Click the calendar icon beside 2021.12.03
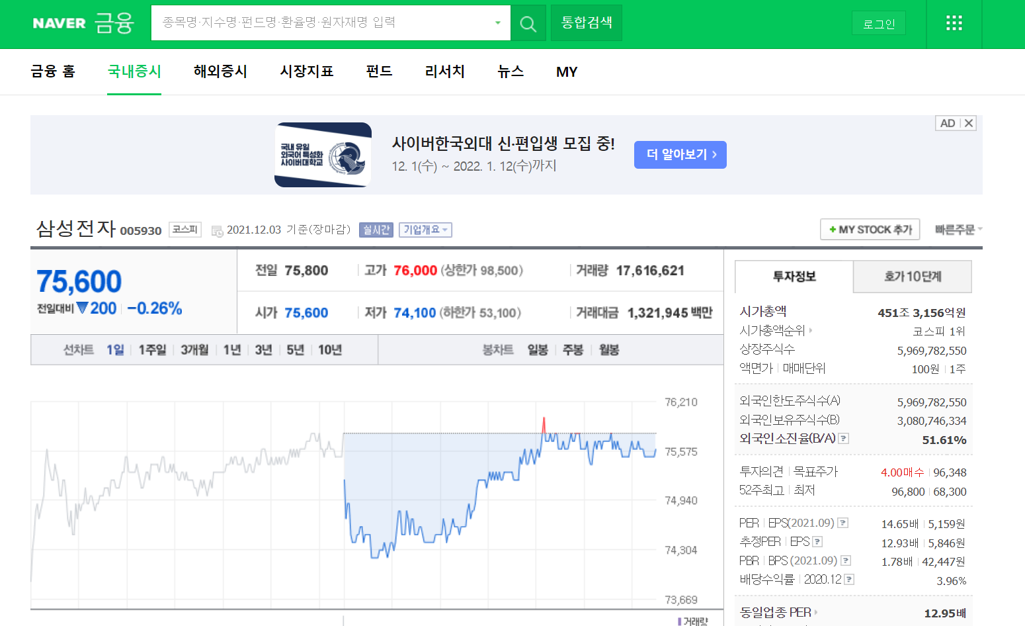The image size is (1025, 626). coord(217,231)
